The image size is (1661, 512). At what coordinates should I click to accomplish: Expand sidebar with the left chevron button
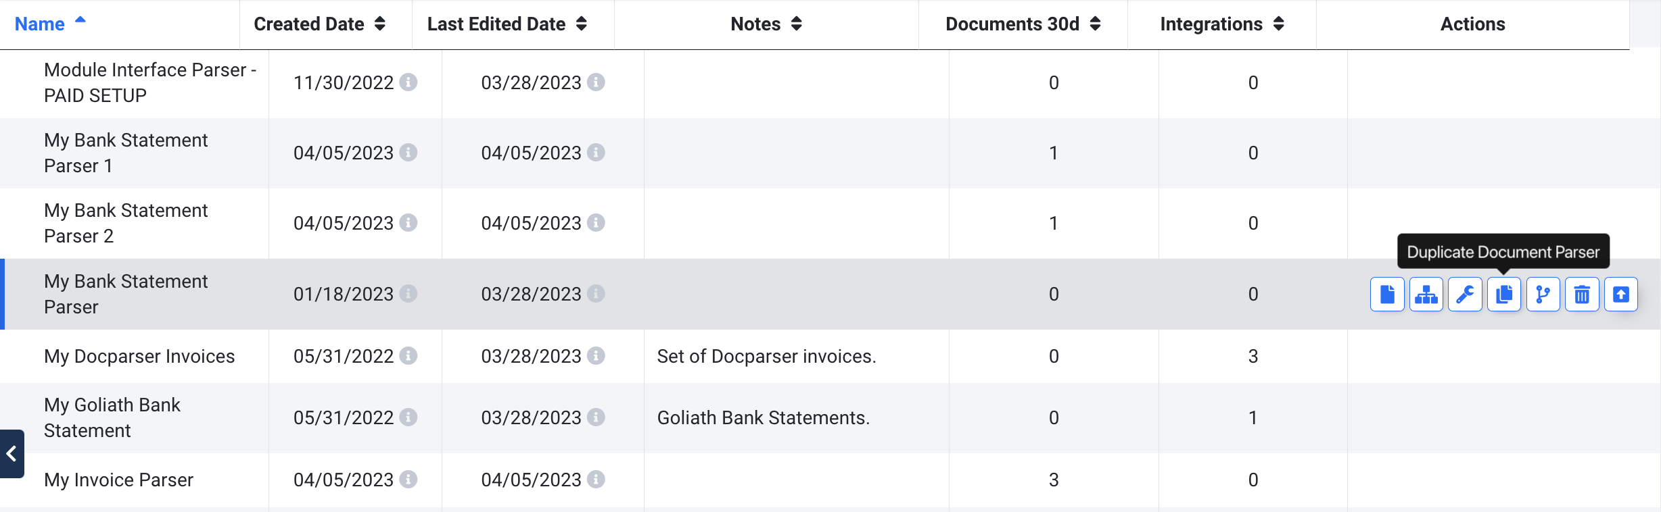click(11, 454)
